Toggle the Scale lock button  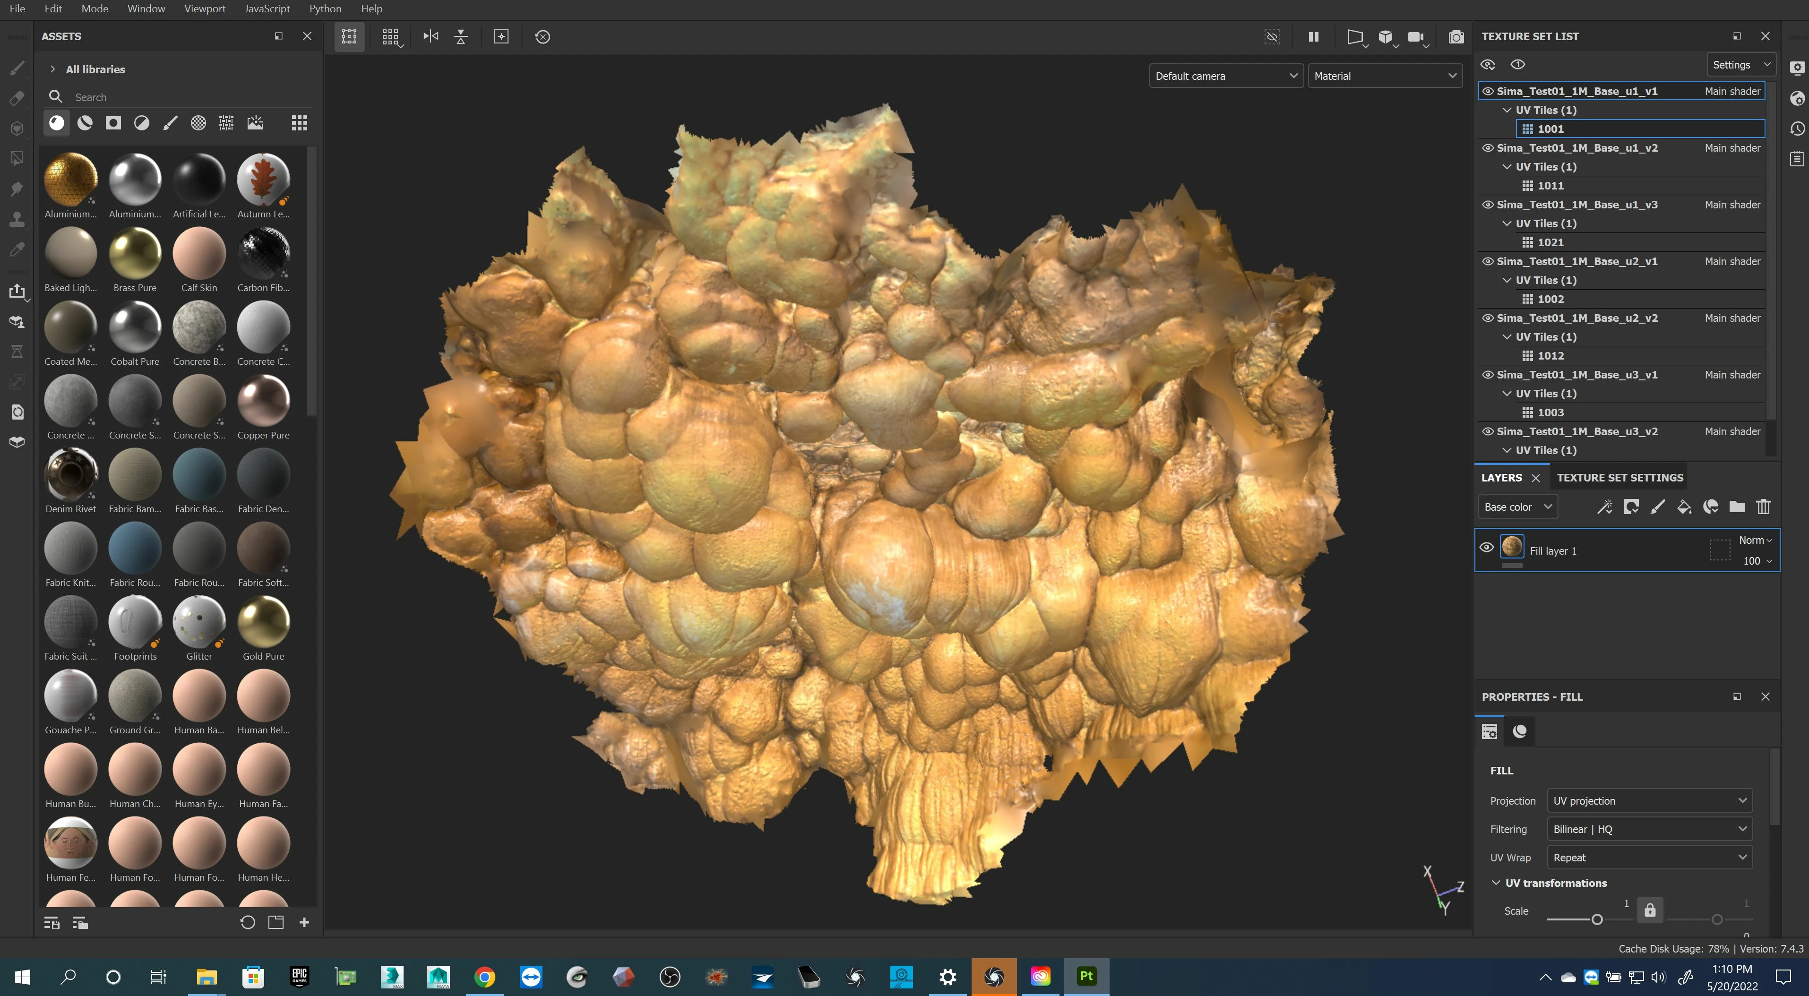coord(1650,910)
